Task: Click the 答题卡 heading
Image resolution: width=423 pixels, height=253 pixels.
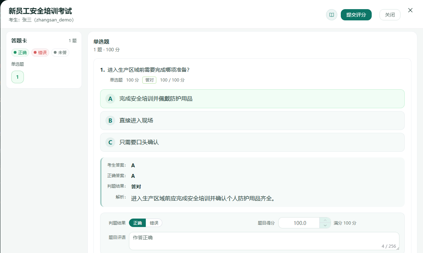Action: pos(19,40)
